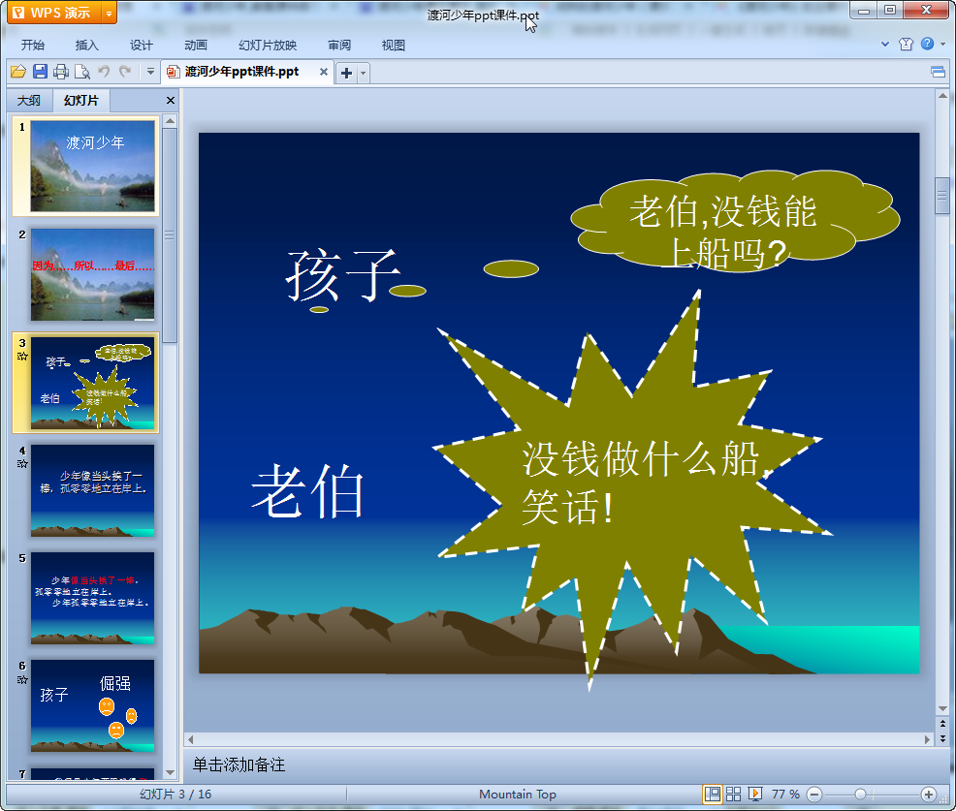Click zoom out minus button
The height and width of the screenshot is (811, 956).
point(813,794)
